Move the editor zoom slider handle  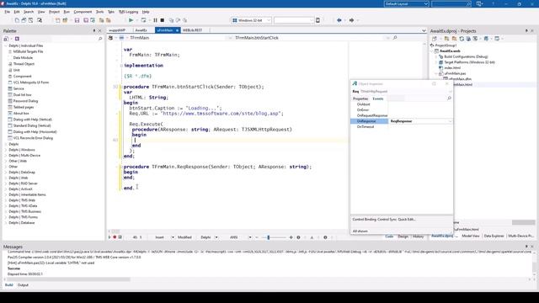[268, 237]
